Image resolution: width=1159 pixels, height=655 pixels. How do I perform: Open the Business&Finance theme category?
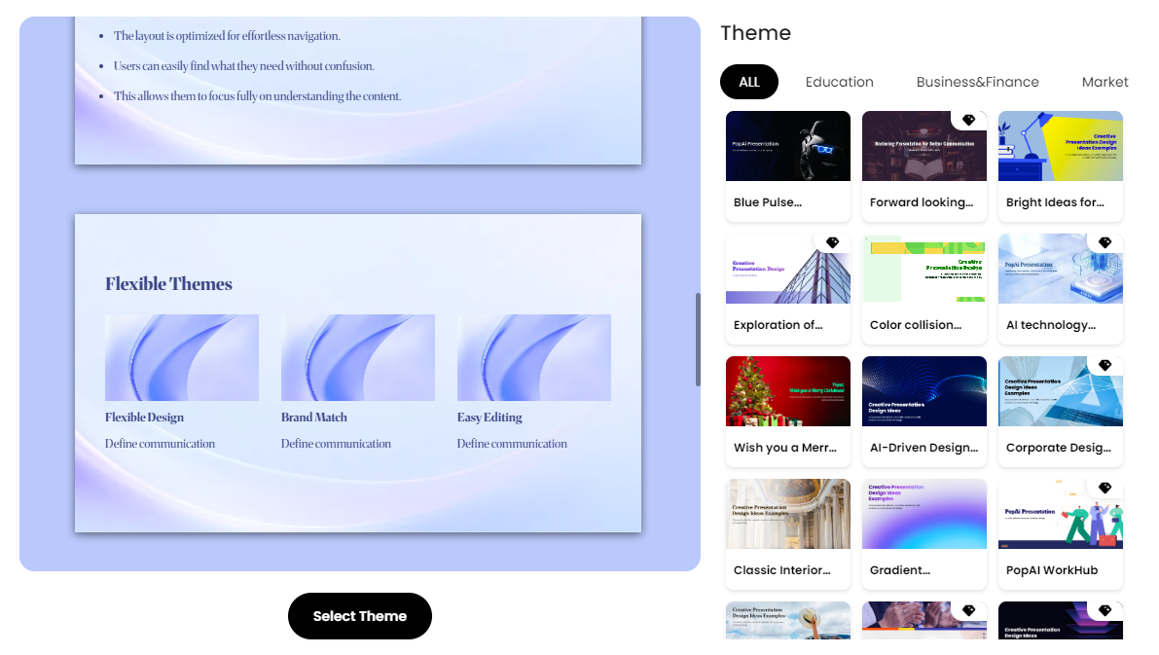tap(977, 82)
